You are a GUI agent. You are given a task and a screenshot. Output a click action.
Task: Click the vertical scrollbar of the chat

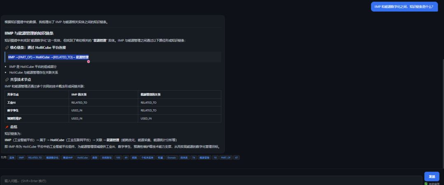tap(443, 113)
